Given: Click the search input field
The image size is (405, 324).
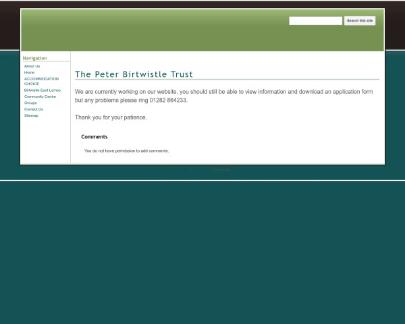Looking at the screenshot, I should [x=315, y=21].
